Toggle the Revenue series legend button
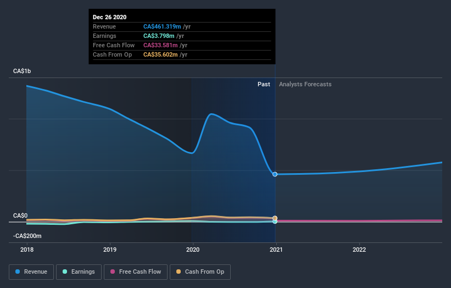This screenshot has height=288, width=451. pos(31,272)
